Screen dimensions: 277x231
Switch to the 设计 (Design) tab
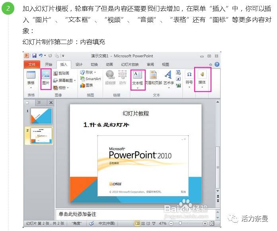coord(79,64)
